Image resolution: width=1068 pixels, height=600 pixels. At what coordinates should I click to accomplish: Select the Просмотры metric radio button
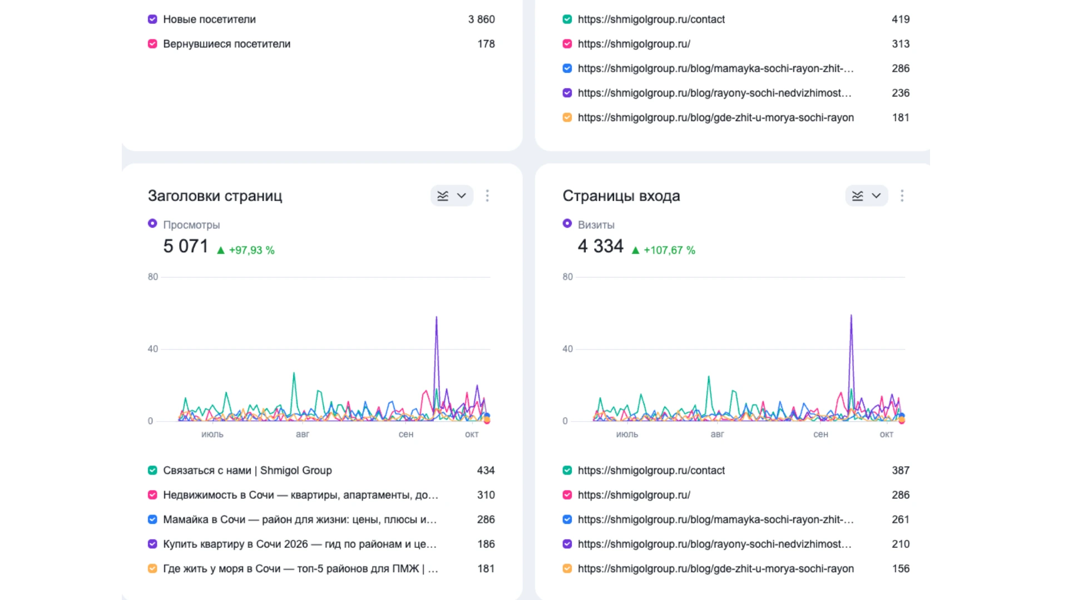[x=152, y=223]
